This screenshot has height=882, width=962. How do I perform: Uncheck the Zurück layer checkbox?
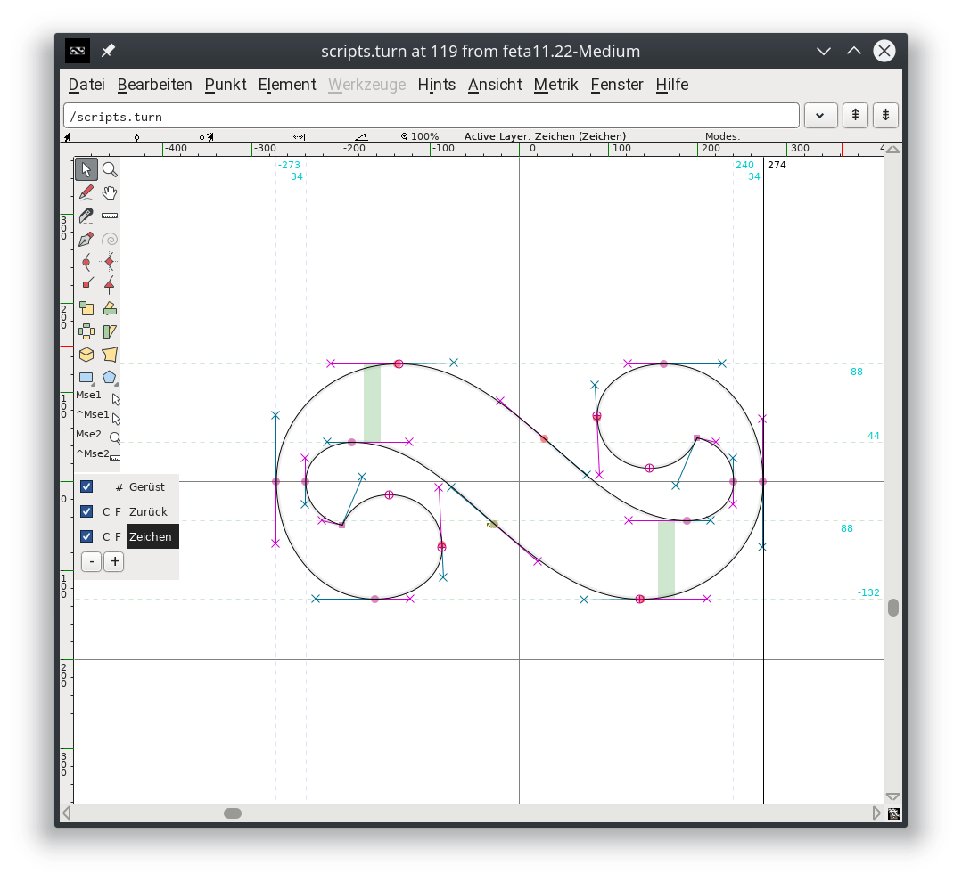[86, 511]
